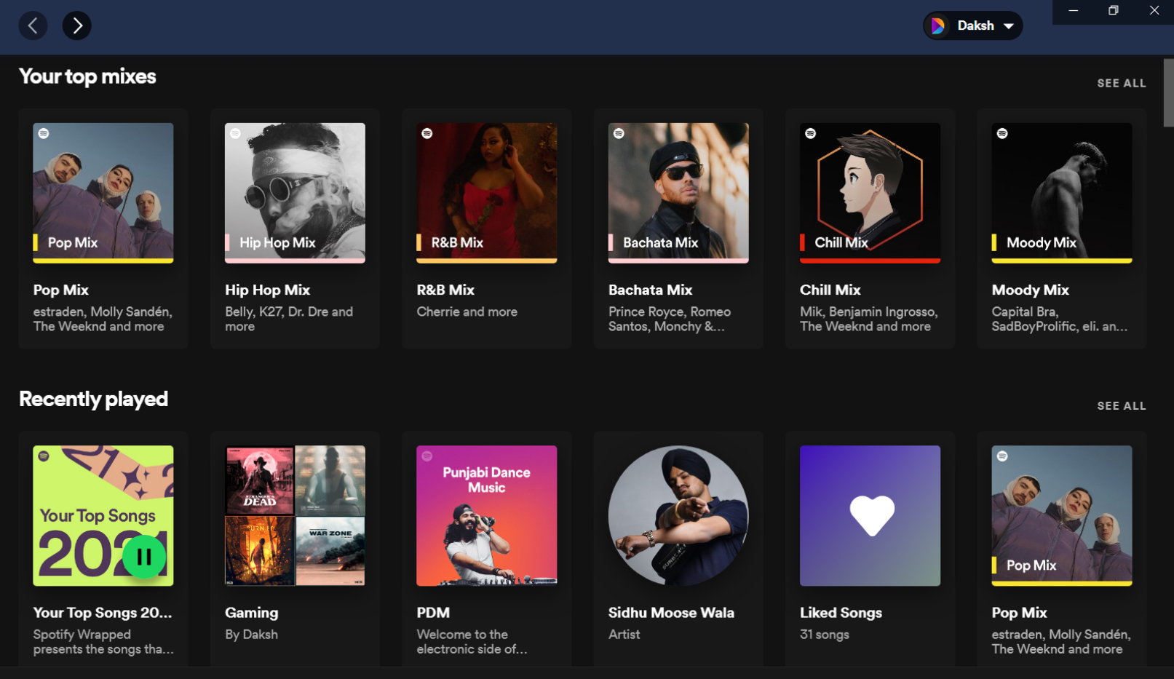This screenshot has height=679, width=1174.
Task: Click the Chill Mix title text
Action: 830,290
